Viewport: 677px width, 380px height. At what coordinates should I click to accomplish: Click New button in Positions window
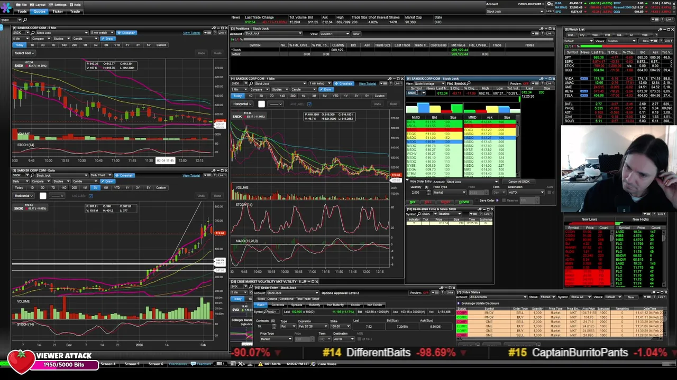pos(356,34)
